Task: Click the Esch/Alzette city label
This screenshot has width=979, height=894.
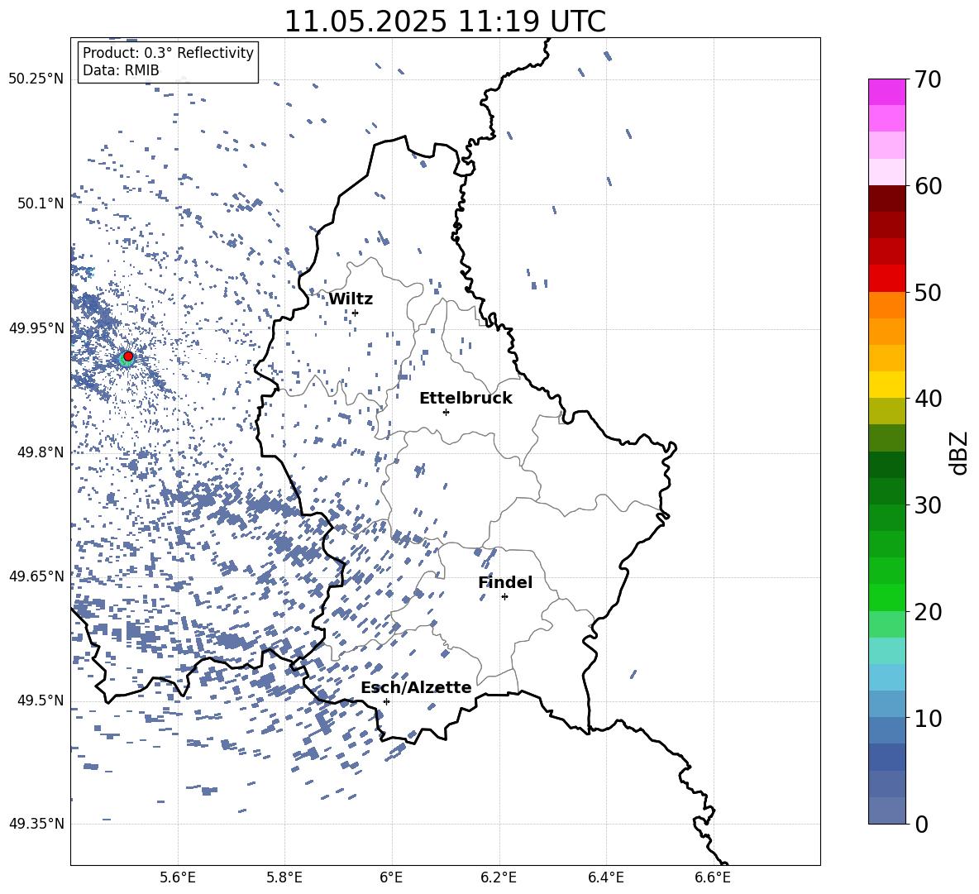Action: pos(416,688)
